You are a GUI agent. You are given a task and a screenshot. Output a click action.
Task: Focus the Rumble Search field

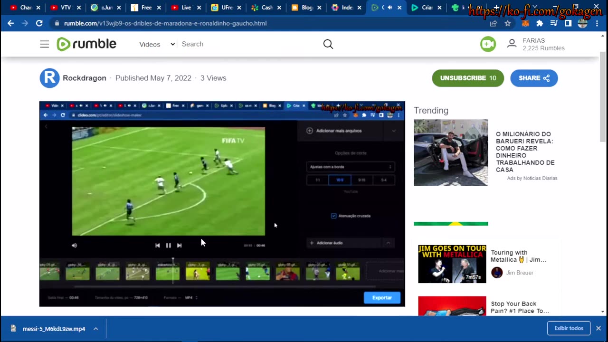tap(247, 44)
